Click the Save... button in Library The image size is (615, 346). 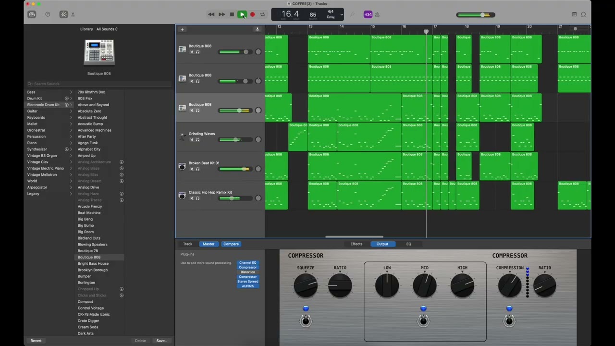coord(162,341)
